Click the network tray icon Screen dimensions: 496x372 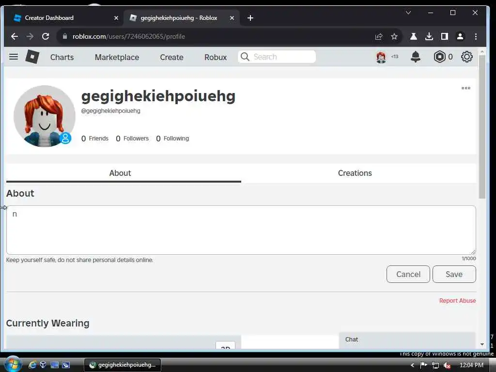435,365
